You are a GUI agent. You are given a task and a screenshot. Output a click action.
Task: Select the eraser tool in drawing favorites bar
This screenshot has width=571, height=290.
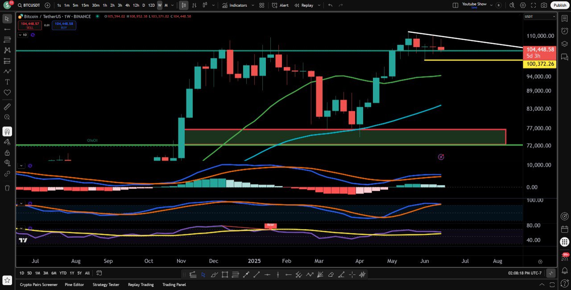[x=331, y=274]
